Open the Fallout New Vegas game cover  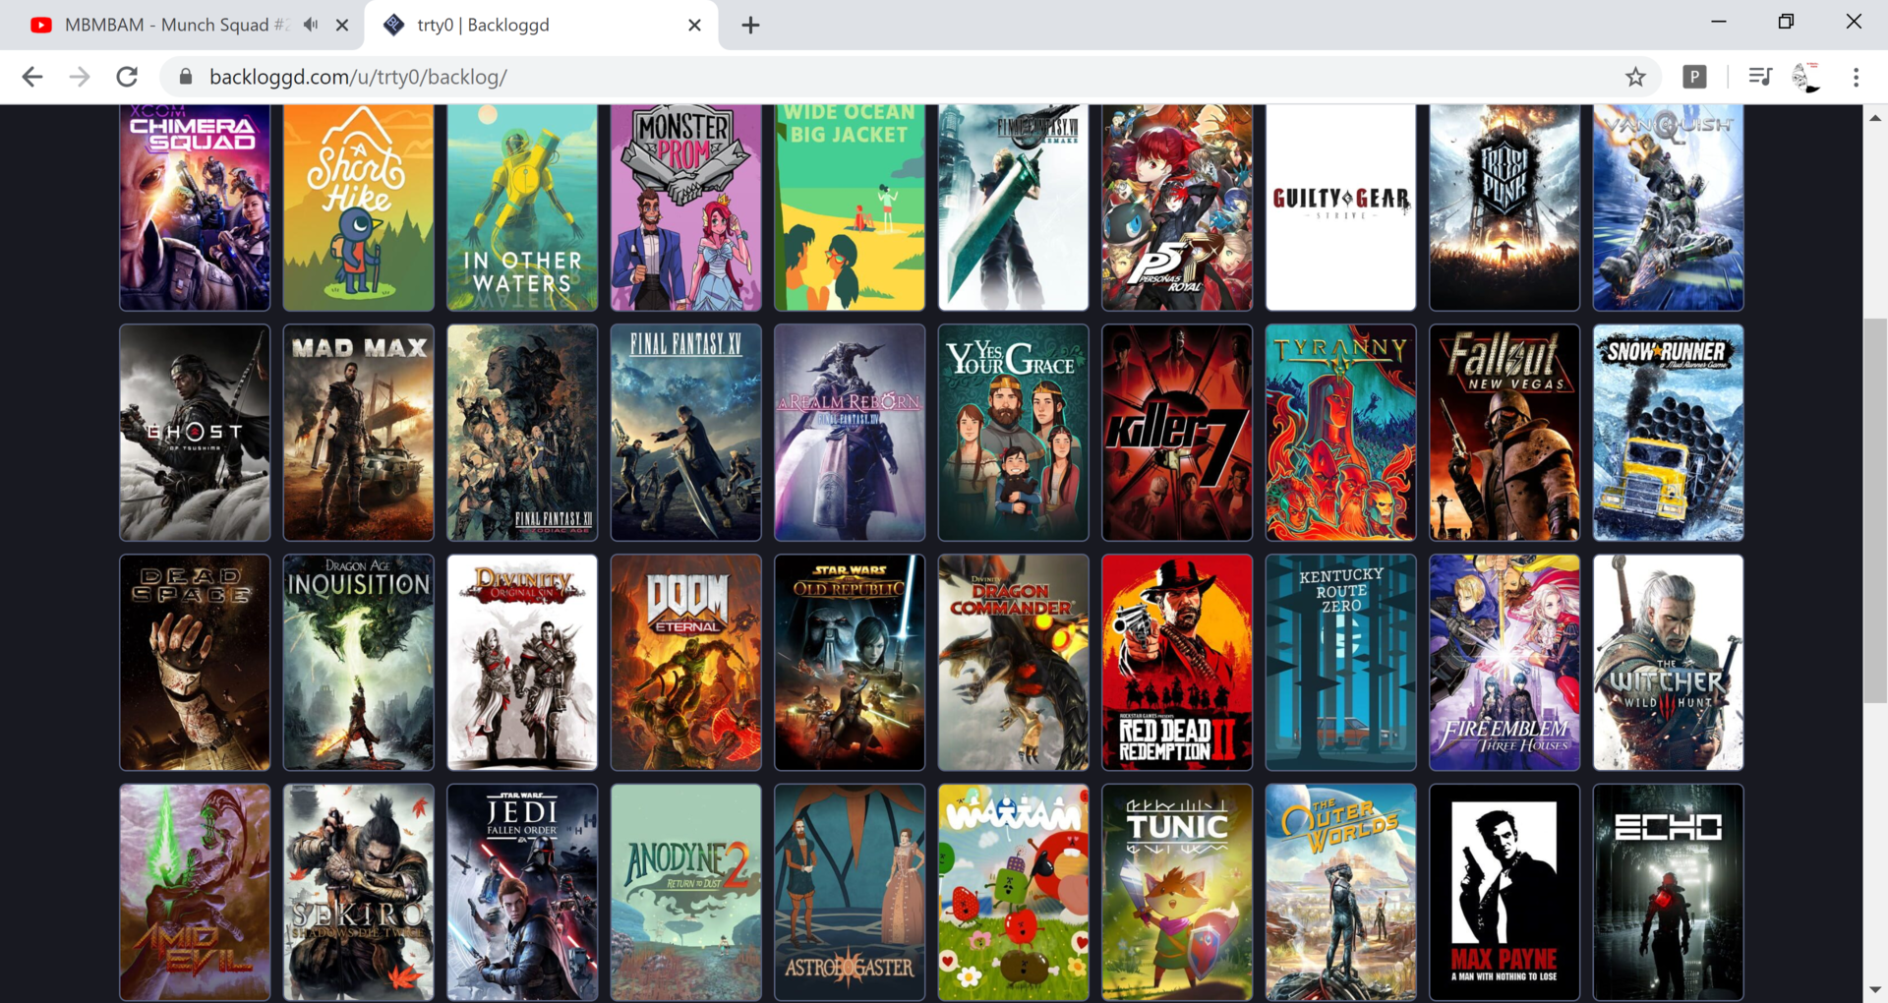pos(1504,433)
